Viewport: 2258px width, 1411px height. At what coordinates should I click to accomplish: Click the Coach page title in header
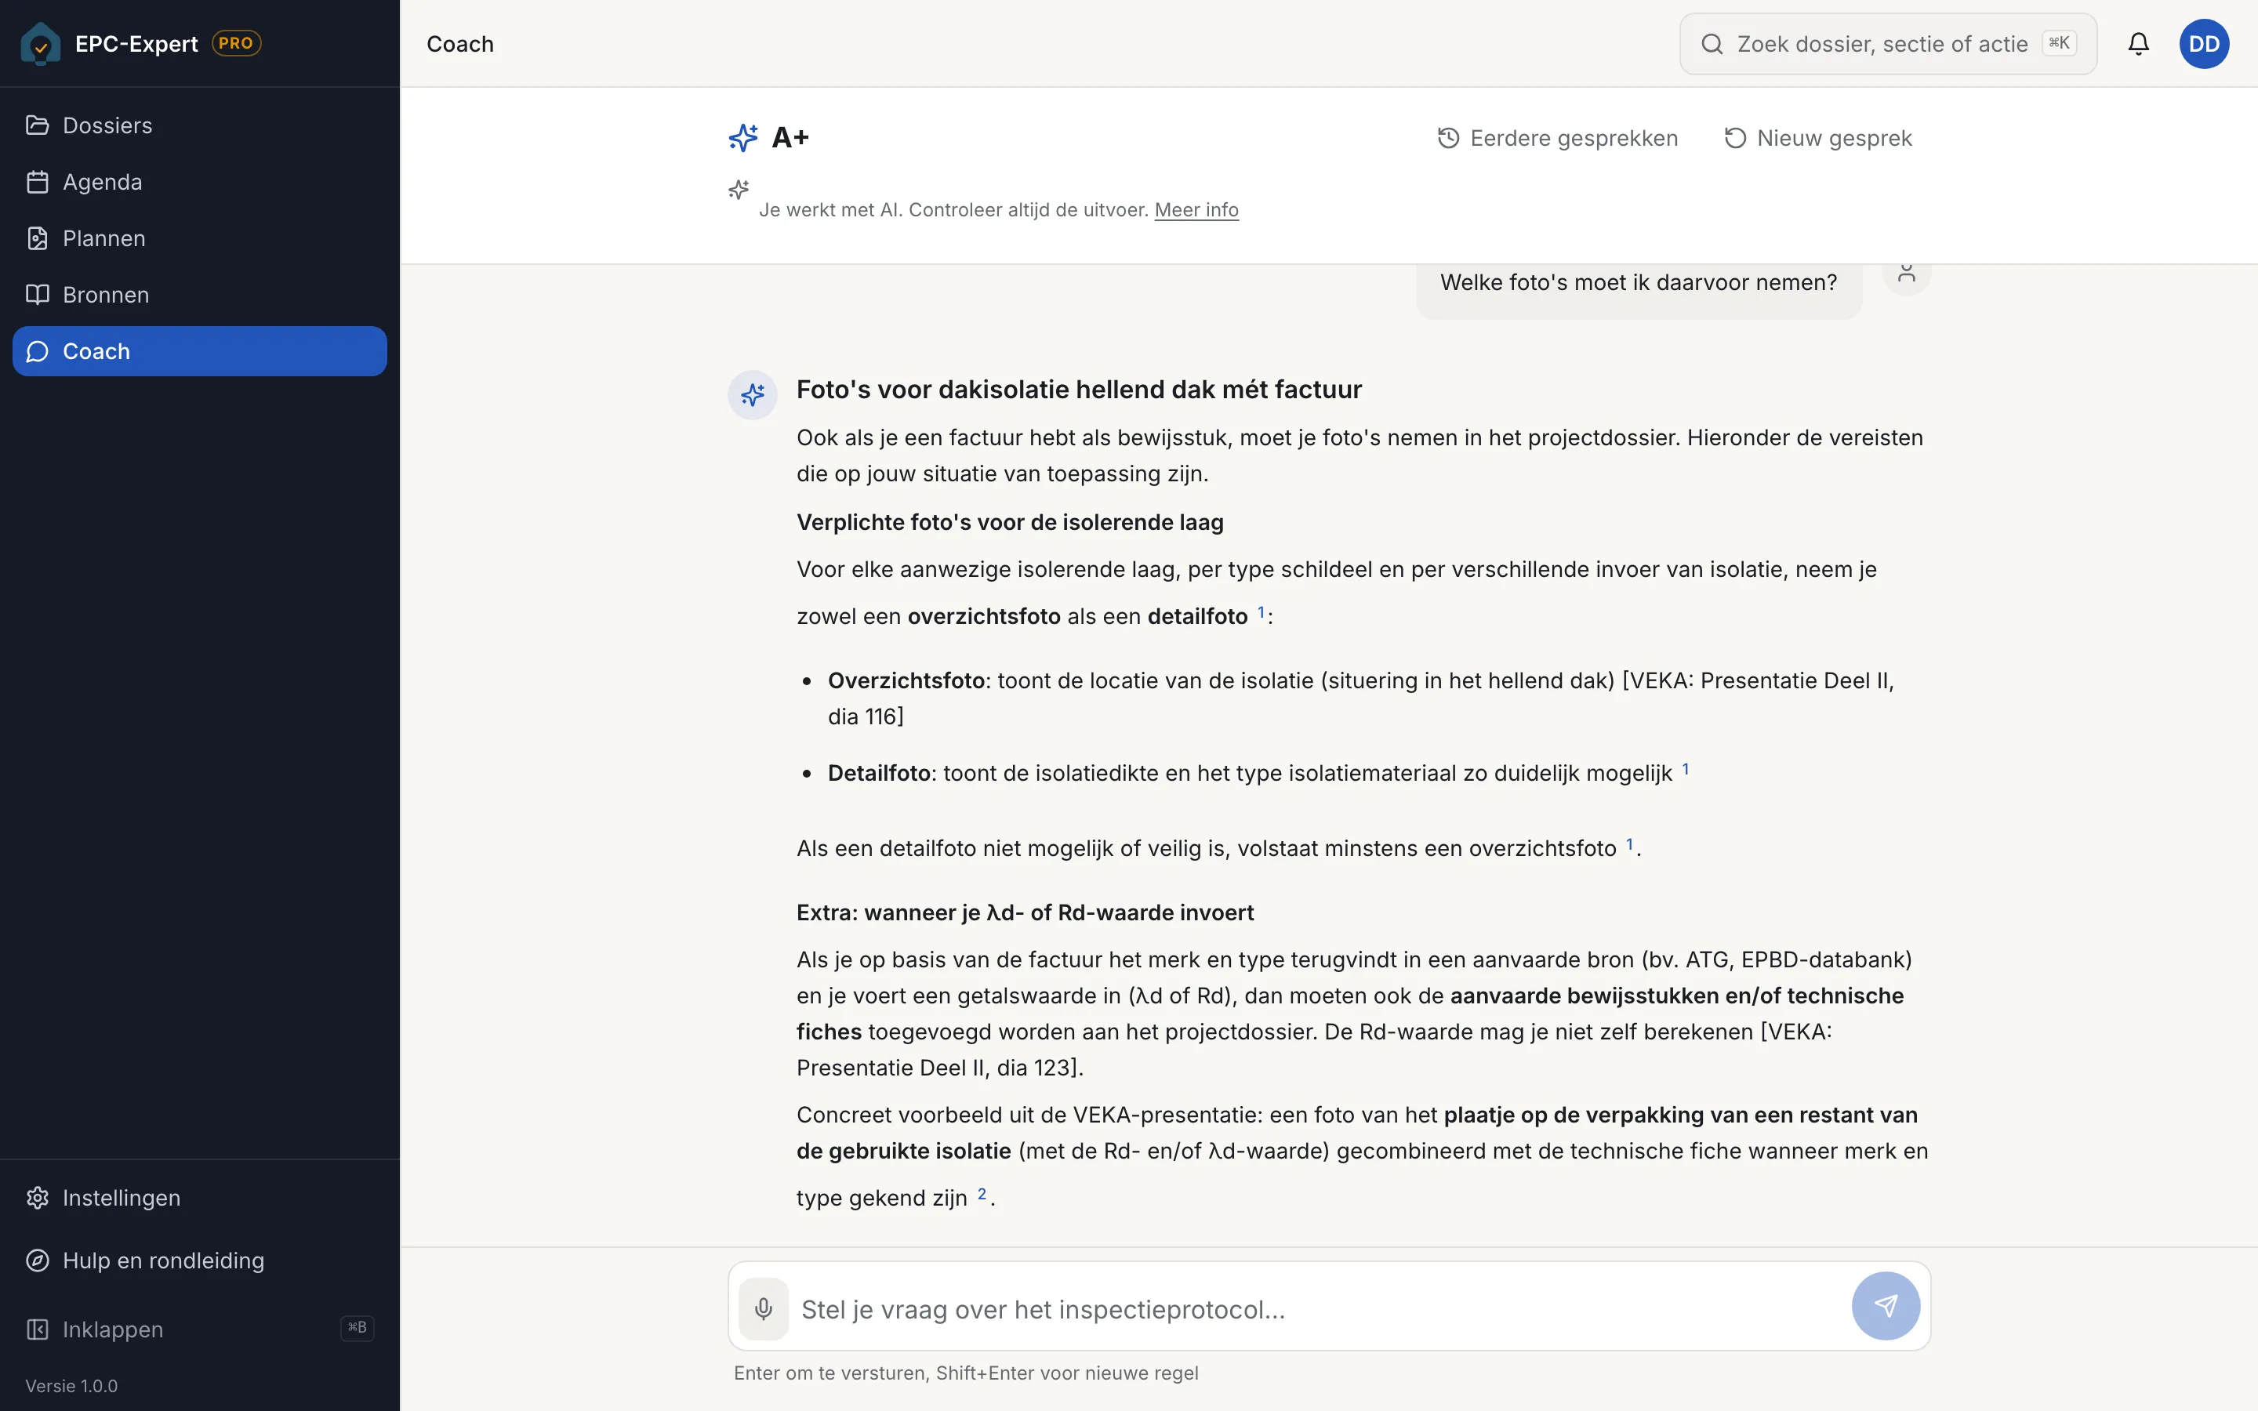[x=460, y=44]
